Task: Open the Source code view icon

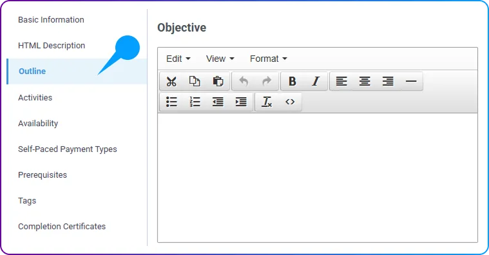Action: click(290, 102)
